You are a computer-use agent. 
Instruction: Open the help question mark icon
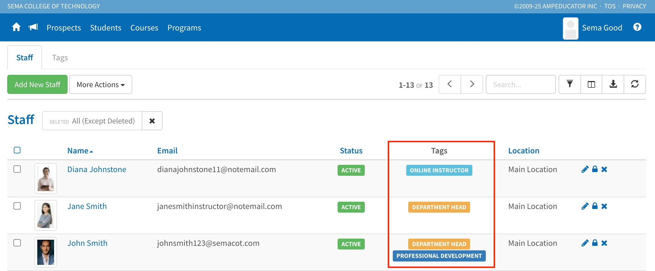637,27
